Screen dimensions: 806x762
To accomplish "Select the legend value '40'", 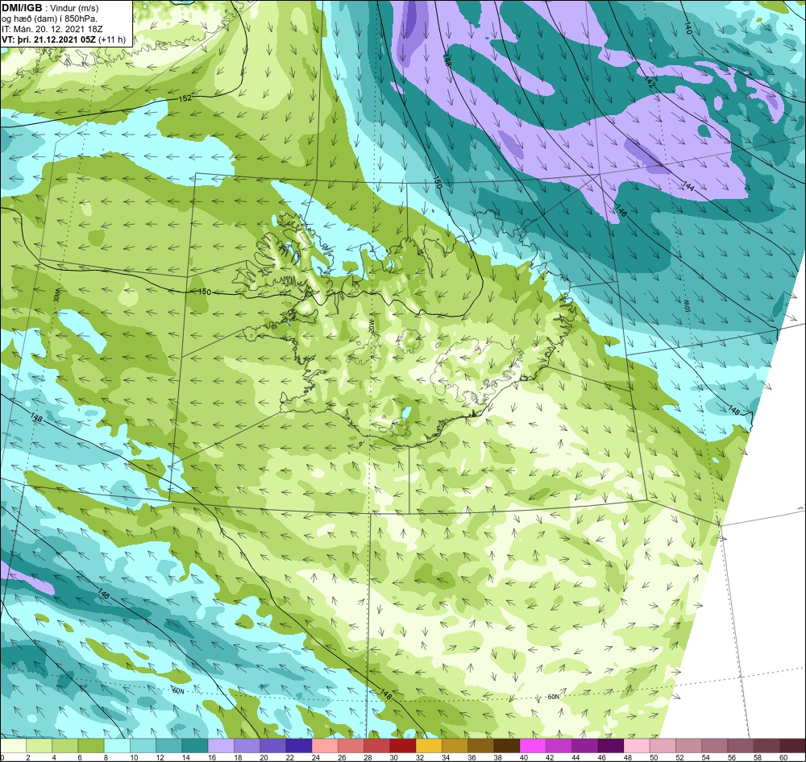I will pos(523,757).
